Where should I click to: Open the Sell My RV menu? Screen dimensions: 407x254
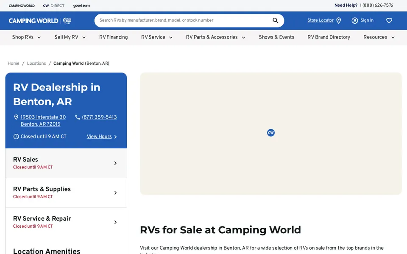coord(66,37)
